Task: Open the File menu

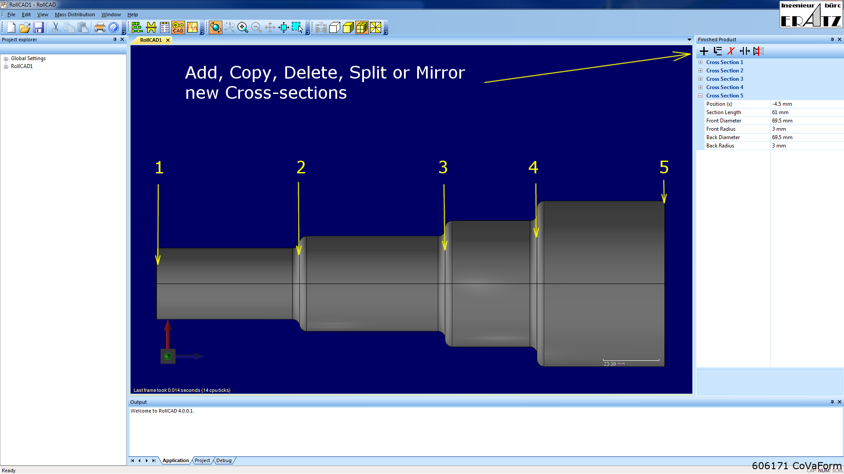Action: (x=11, y=14)
